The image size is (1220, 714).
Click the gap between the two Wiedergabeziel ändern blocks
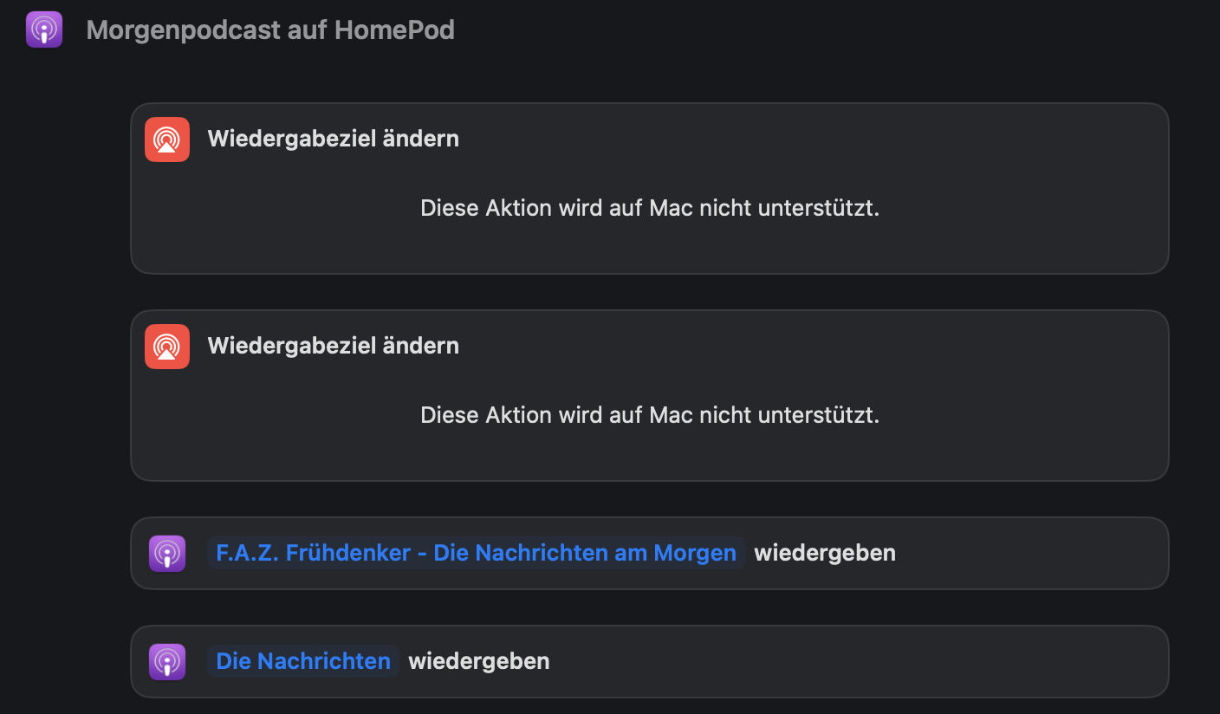650,292
